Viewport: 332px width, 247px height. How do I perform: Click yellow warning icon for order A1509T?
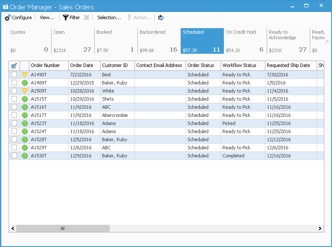click(x=25, y=91)
